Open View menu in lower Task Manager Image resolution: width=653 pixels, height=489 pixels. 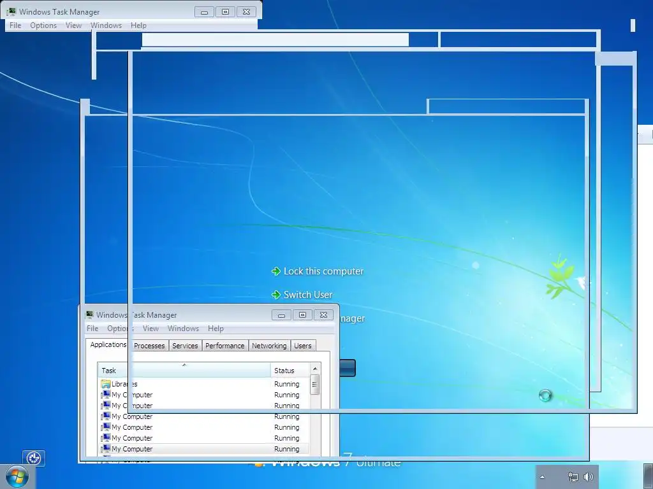[150, 329]
